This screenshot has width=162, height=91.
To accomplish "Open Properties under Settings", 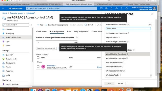I will click(9, 71).
